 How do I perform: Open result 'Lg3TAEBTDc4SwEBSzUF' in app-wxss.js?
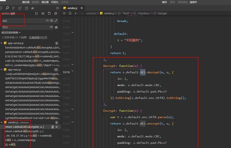pyautogui.click(x=33, y=118)
